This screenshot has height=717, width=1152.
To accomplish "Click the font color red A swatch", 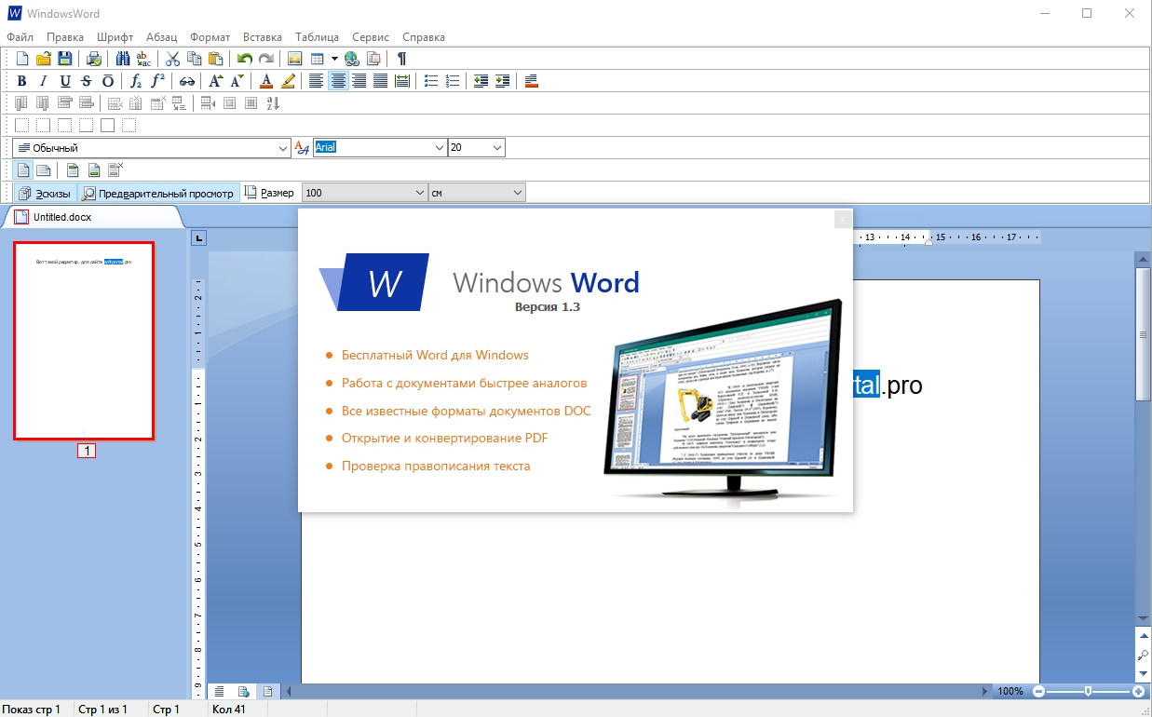I will point(266,81).
